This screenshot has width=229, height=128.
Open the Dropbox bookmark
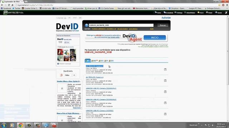click(177, 9)
